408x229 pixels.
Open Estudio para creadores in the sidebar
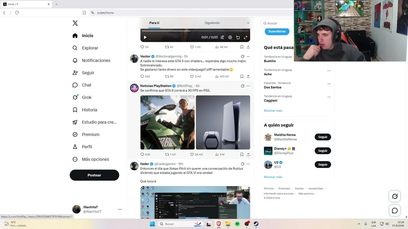(x=94, y=122)
